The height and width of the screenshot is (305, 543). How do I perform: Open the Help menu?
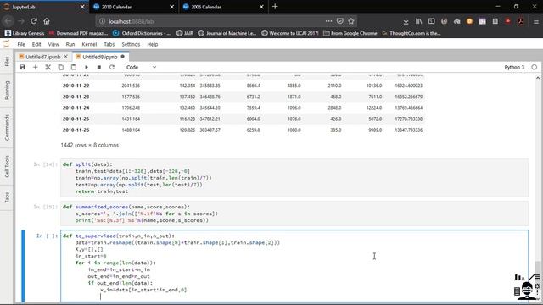coord(153,44)
